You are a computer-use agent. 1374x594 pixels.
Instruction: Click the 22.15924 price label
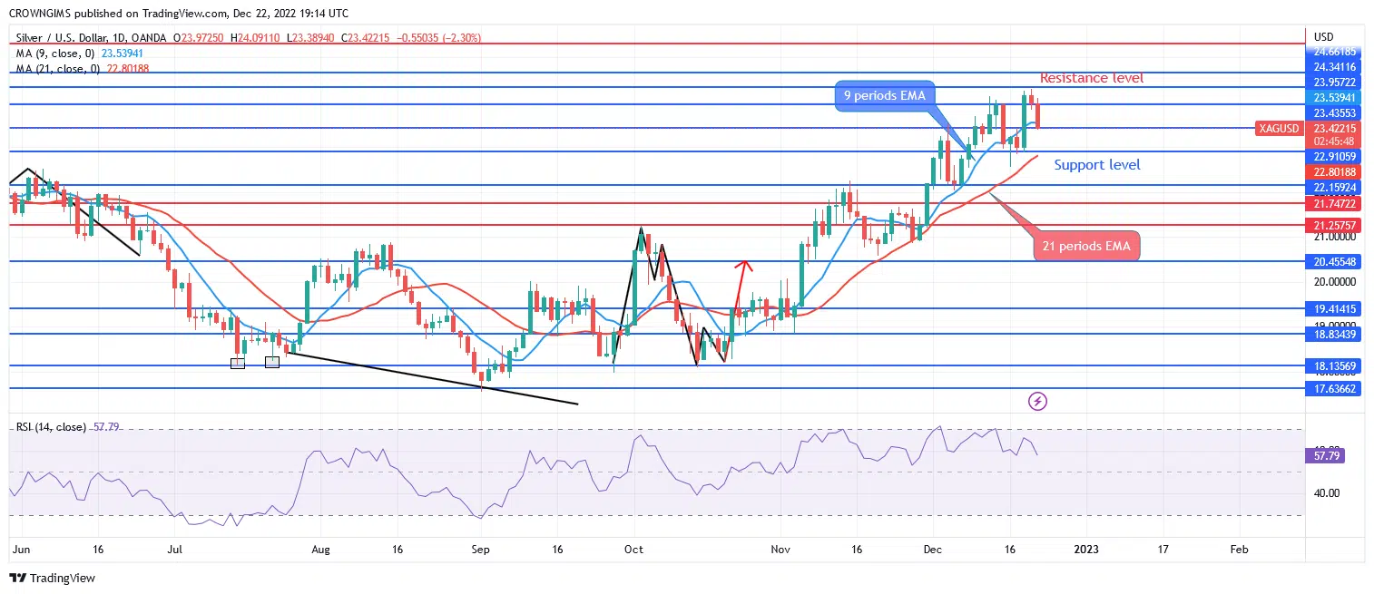pos(1331,188)
